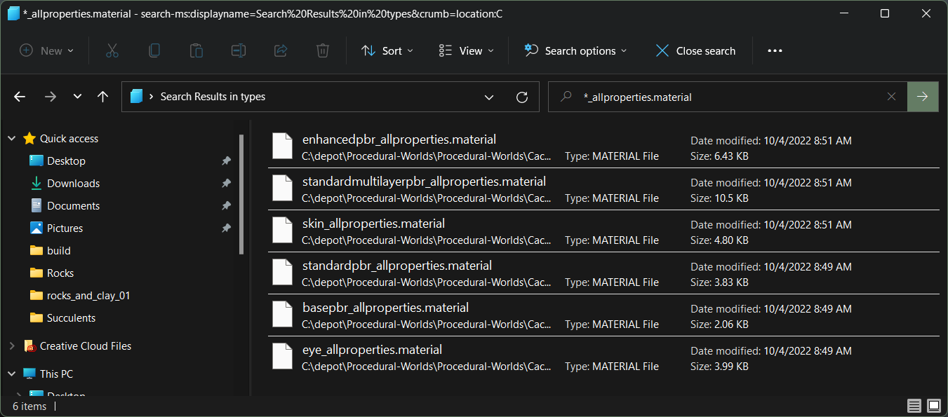Open the See more (...) menu
Screen dimensions: 948x417
point(775,50)
